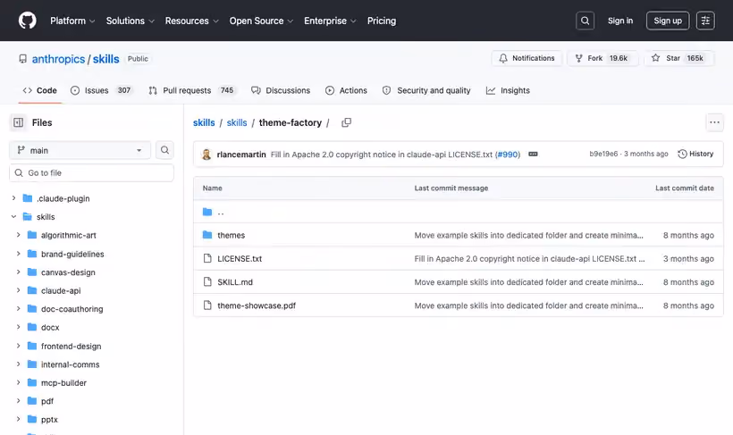Switch to the Code tab
This screenshot has width=733, height=435.
pyautogui.click(x=39, y=90)
